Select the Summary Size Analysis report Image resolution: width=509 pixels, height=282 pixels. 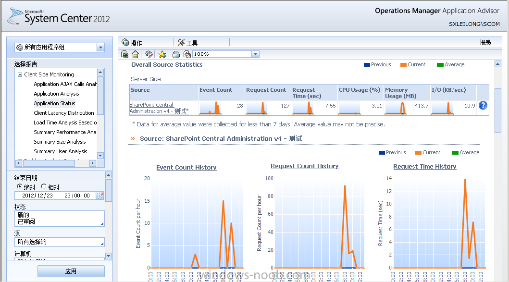click(x=60, y=142)
